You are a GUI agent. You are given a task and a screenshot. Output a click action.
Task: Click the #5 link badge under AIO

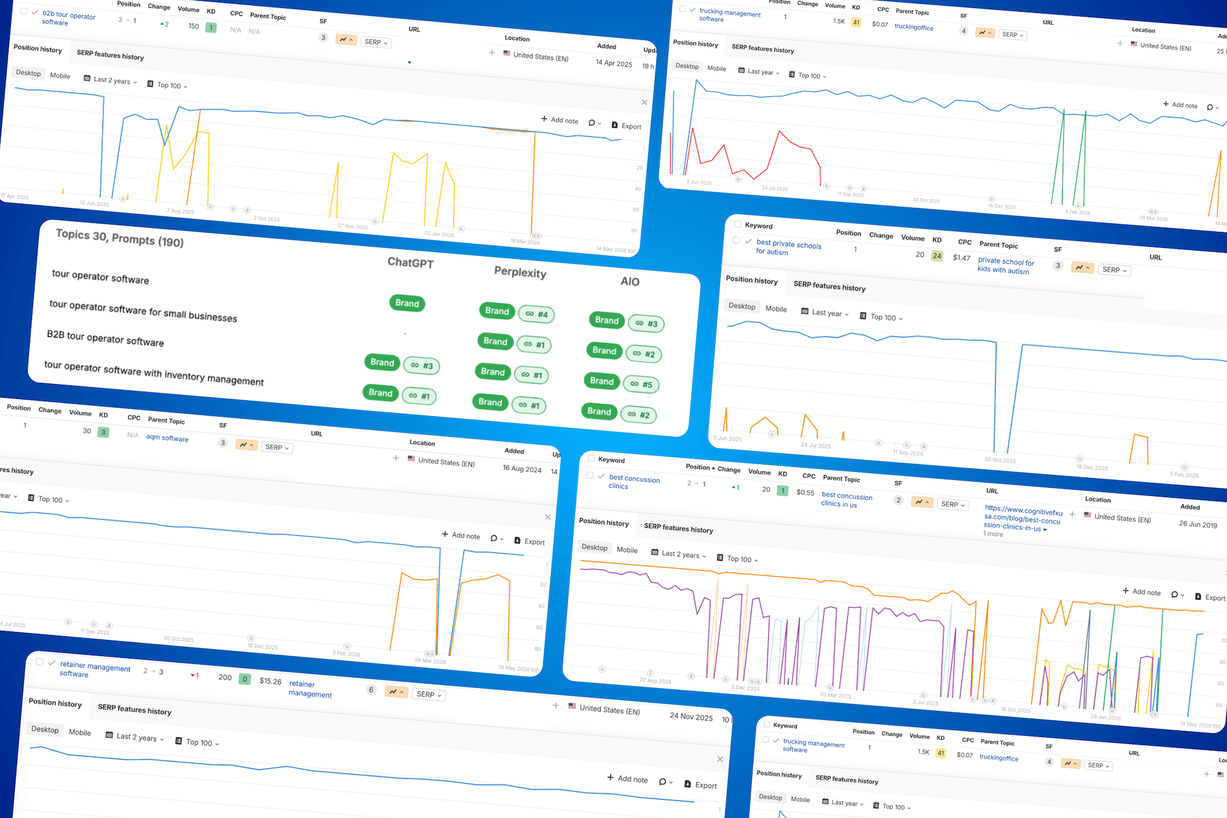tap(641, 384)
